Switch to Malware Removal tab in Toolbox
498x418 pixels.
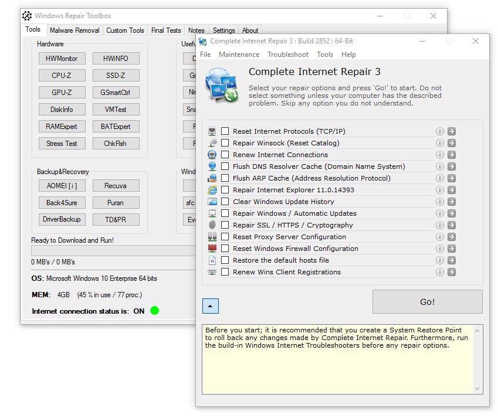click(74, 30)
